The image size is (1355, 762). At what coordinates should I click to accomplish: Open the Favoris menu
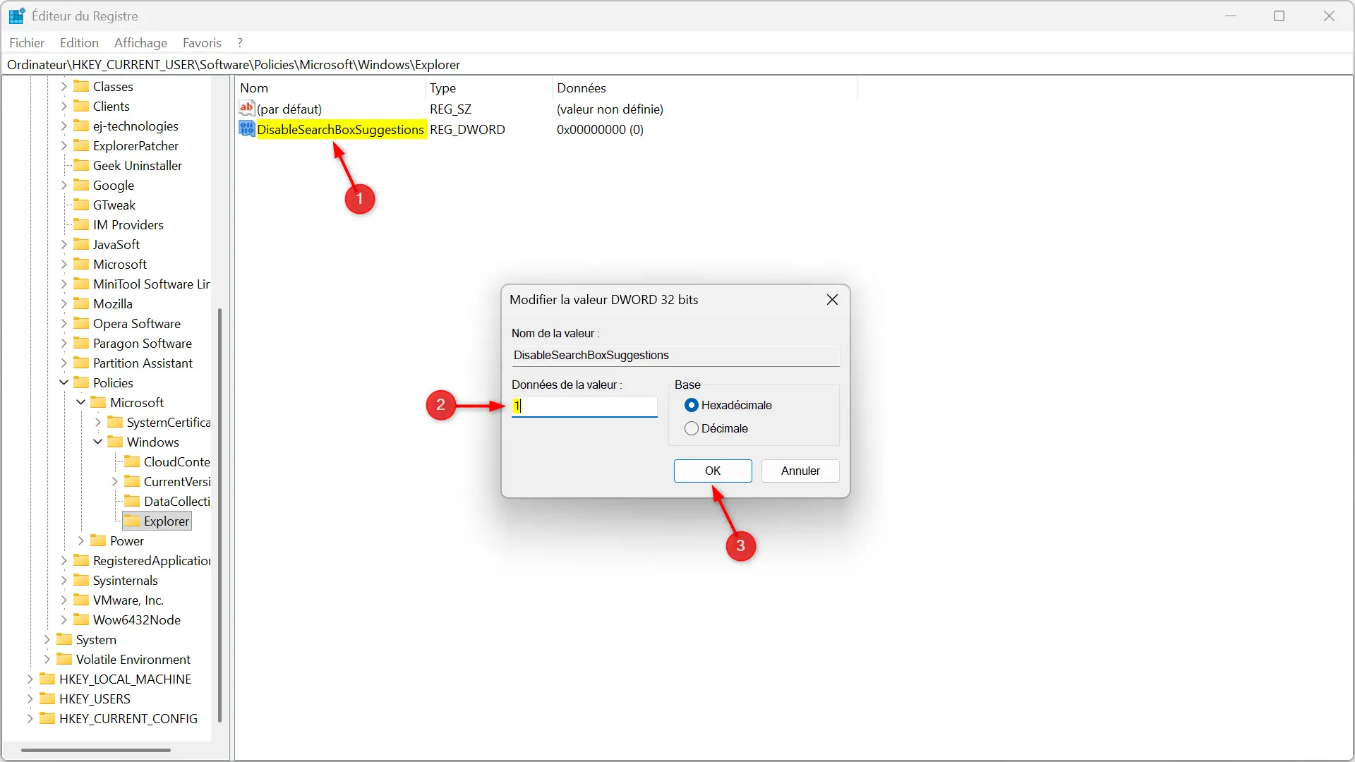point(202,43)
